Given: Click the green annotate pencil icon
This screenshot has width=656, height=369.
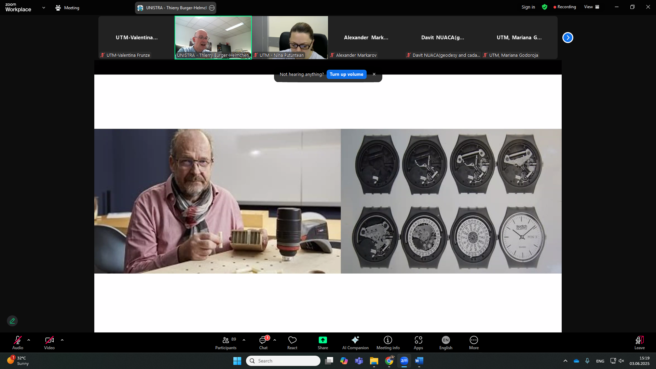Looking at the screenshot, I should click(x=12, y=321).
